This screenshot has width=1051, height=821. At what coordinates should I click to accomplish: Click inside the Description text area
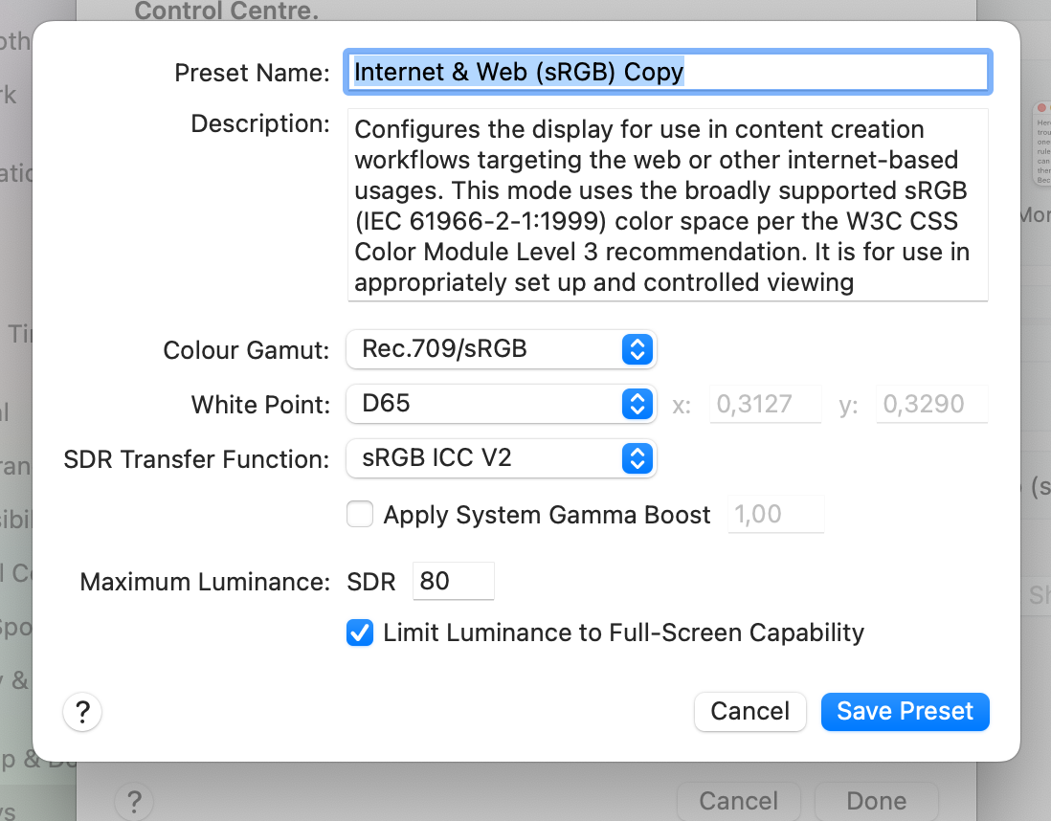667,205
